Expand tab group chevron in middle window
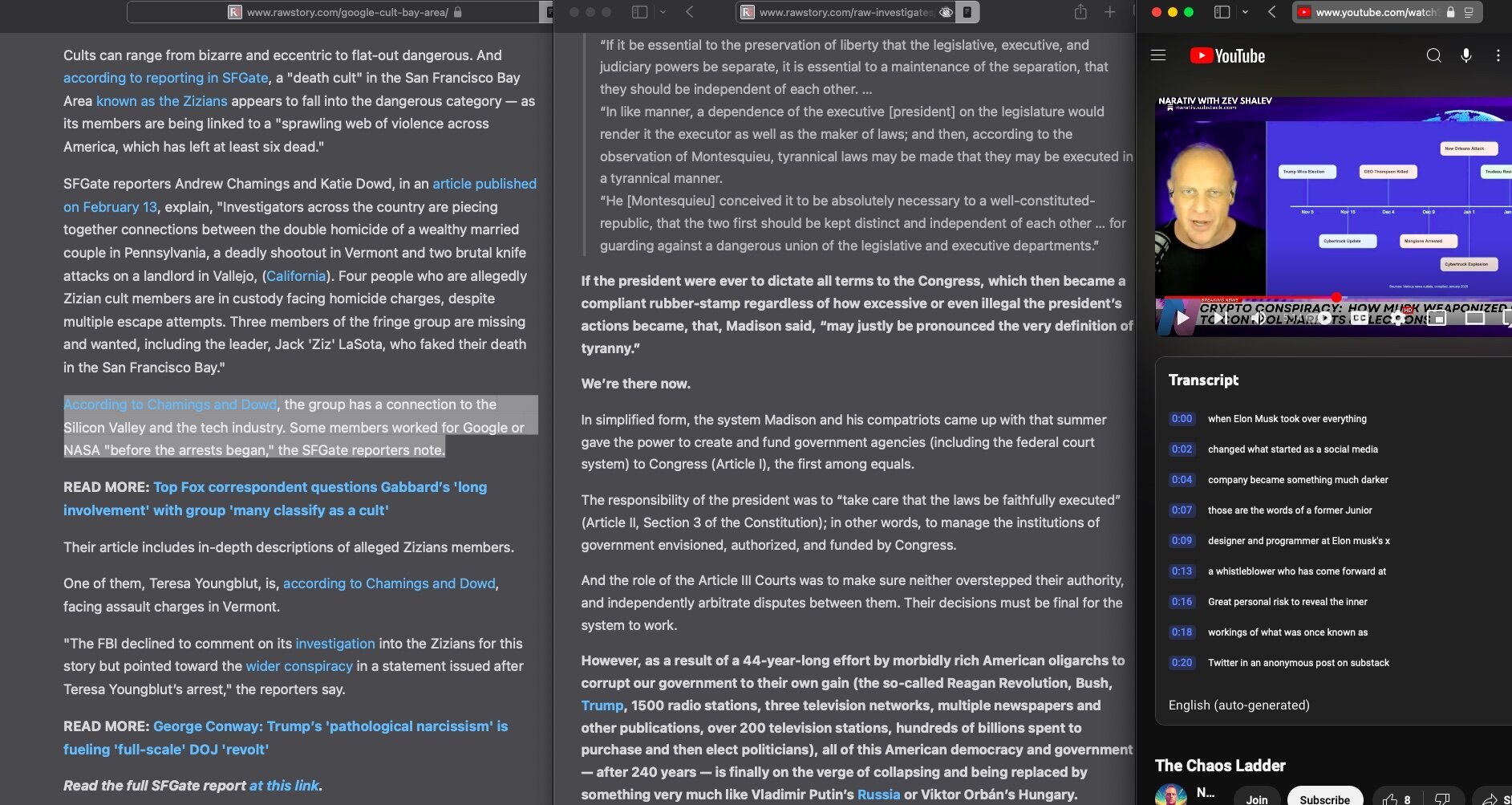 point(663,12)
